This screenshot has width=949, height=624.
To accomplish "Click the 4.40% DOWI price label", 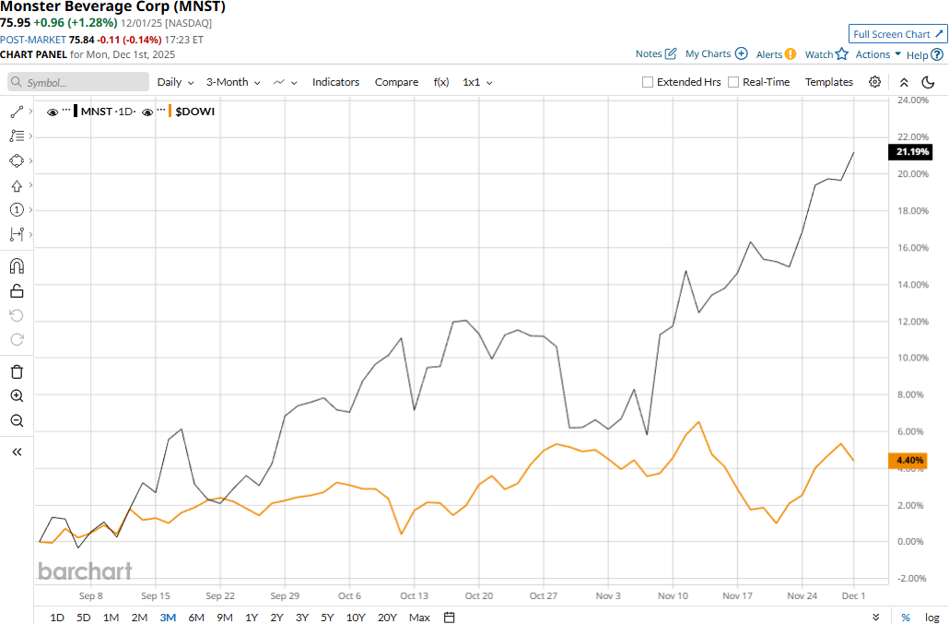I will pyautogui.click(x=908, y=461).
